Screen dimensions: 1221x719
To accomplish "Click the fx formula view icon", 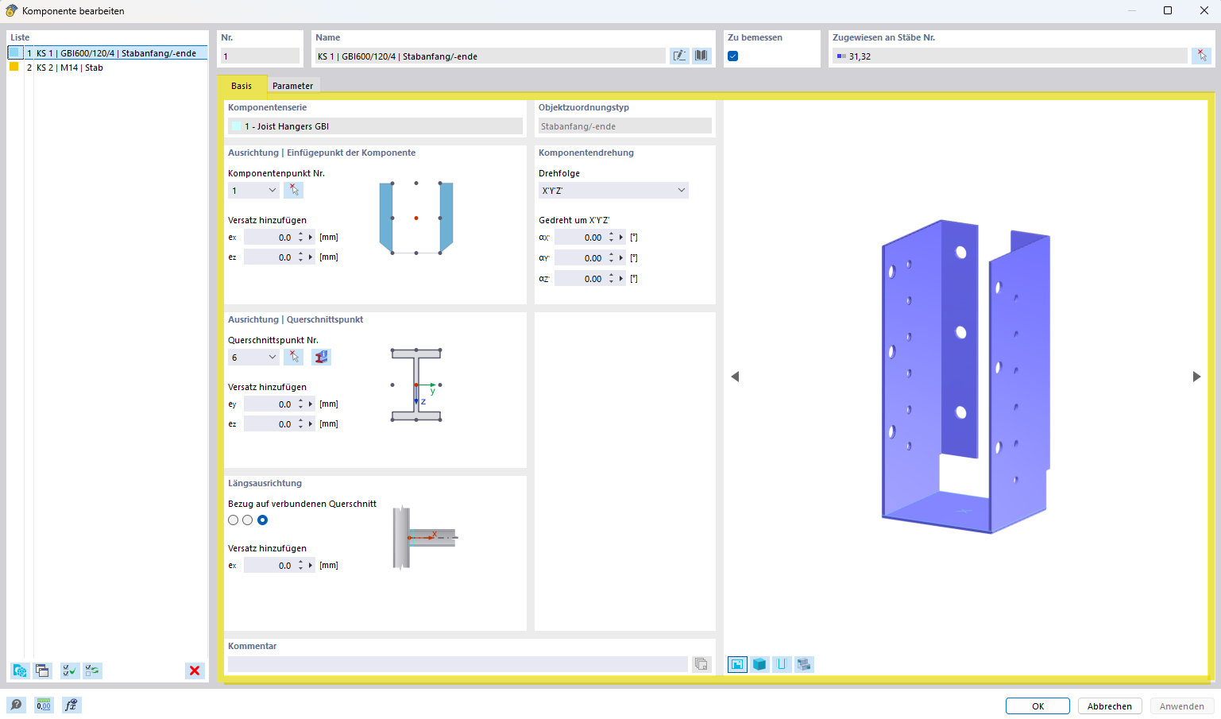I will (x=71, y=705).
